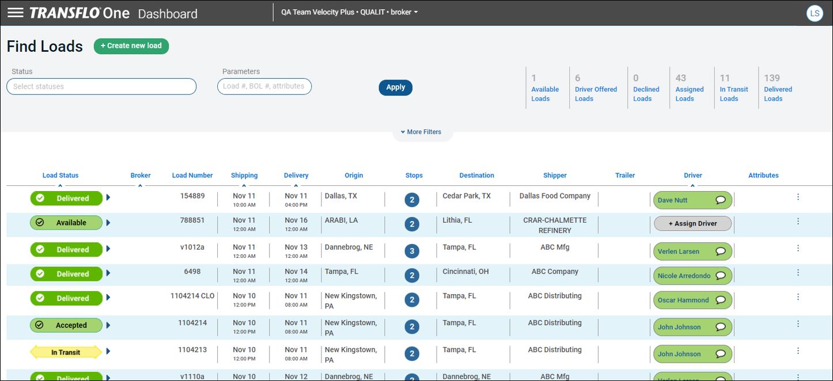Expand the More Filters section

click(x=422, y=132)
